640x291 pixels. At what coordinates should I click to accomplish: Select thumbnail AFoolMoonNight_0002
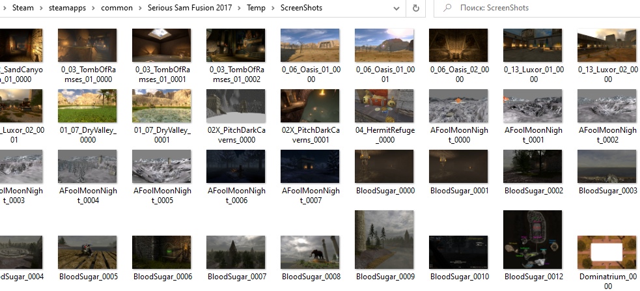click(x=607, y=106)
